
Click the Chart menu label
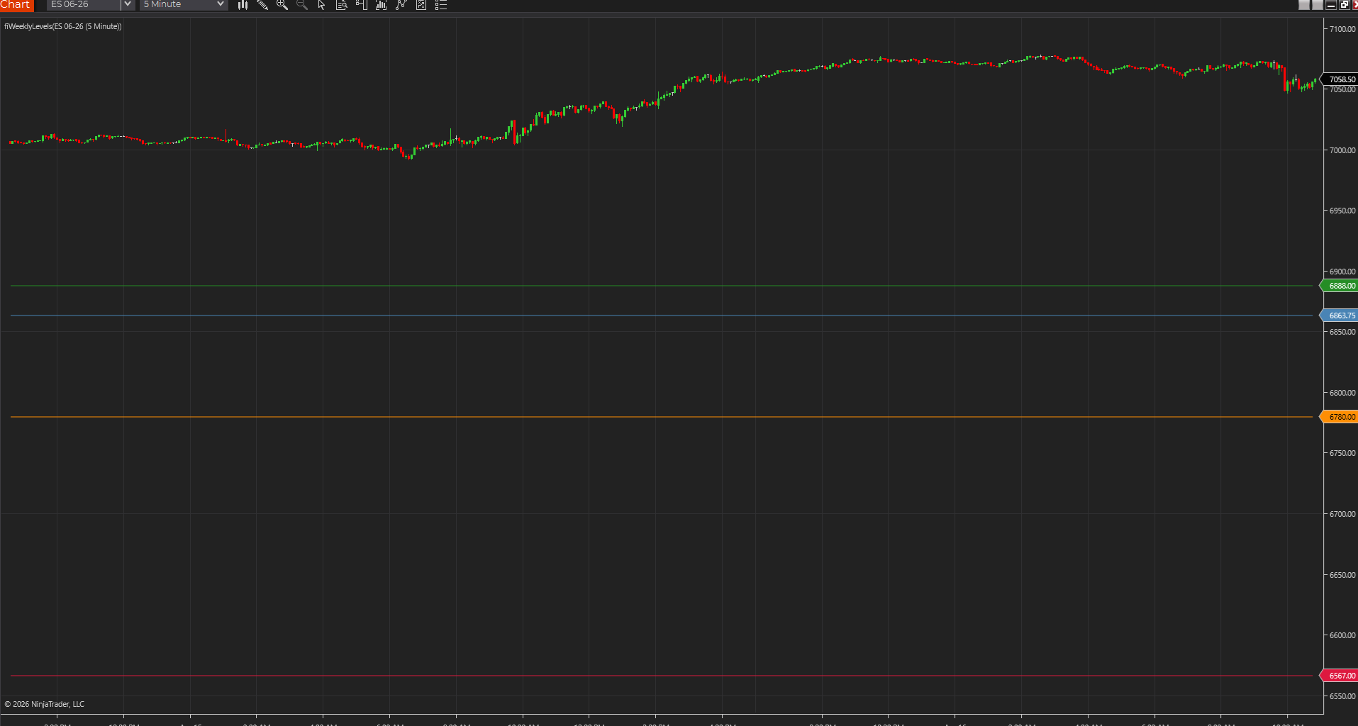tap(16, 5)
